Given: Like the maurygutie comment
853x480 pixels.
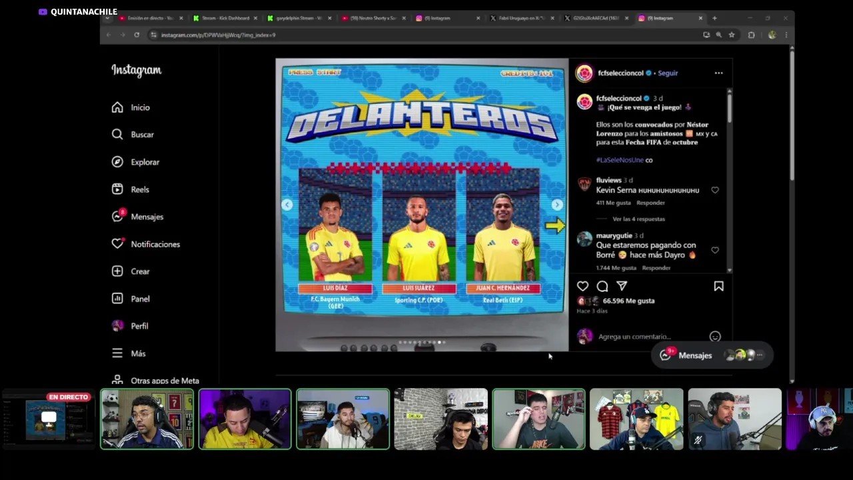Looking at the screenshot, I should pyautogui.click(x=715, y=250).
